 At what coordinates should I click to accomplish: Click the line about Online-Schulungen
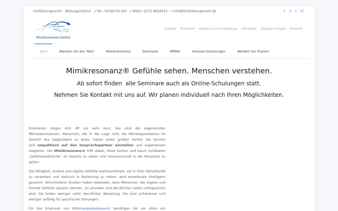169,83
